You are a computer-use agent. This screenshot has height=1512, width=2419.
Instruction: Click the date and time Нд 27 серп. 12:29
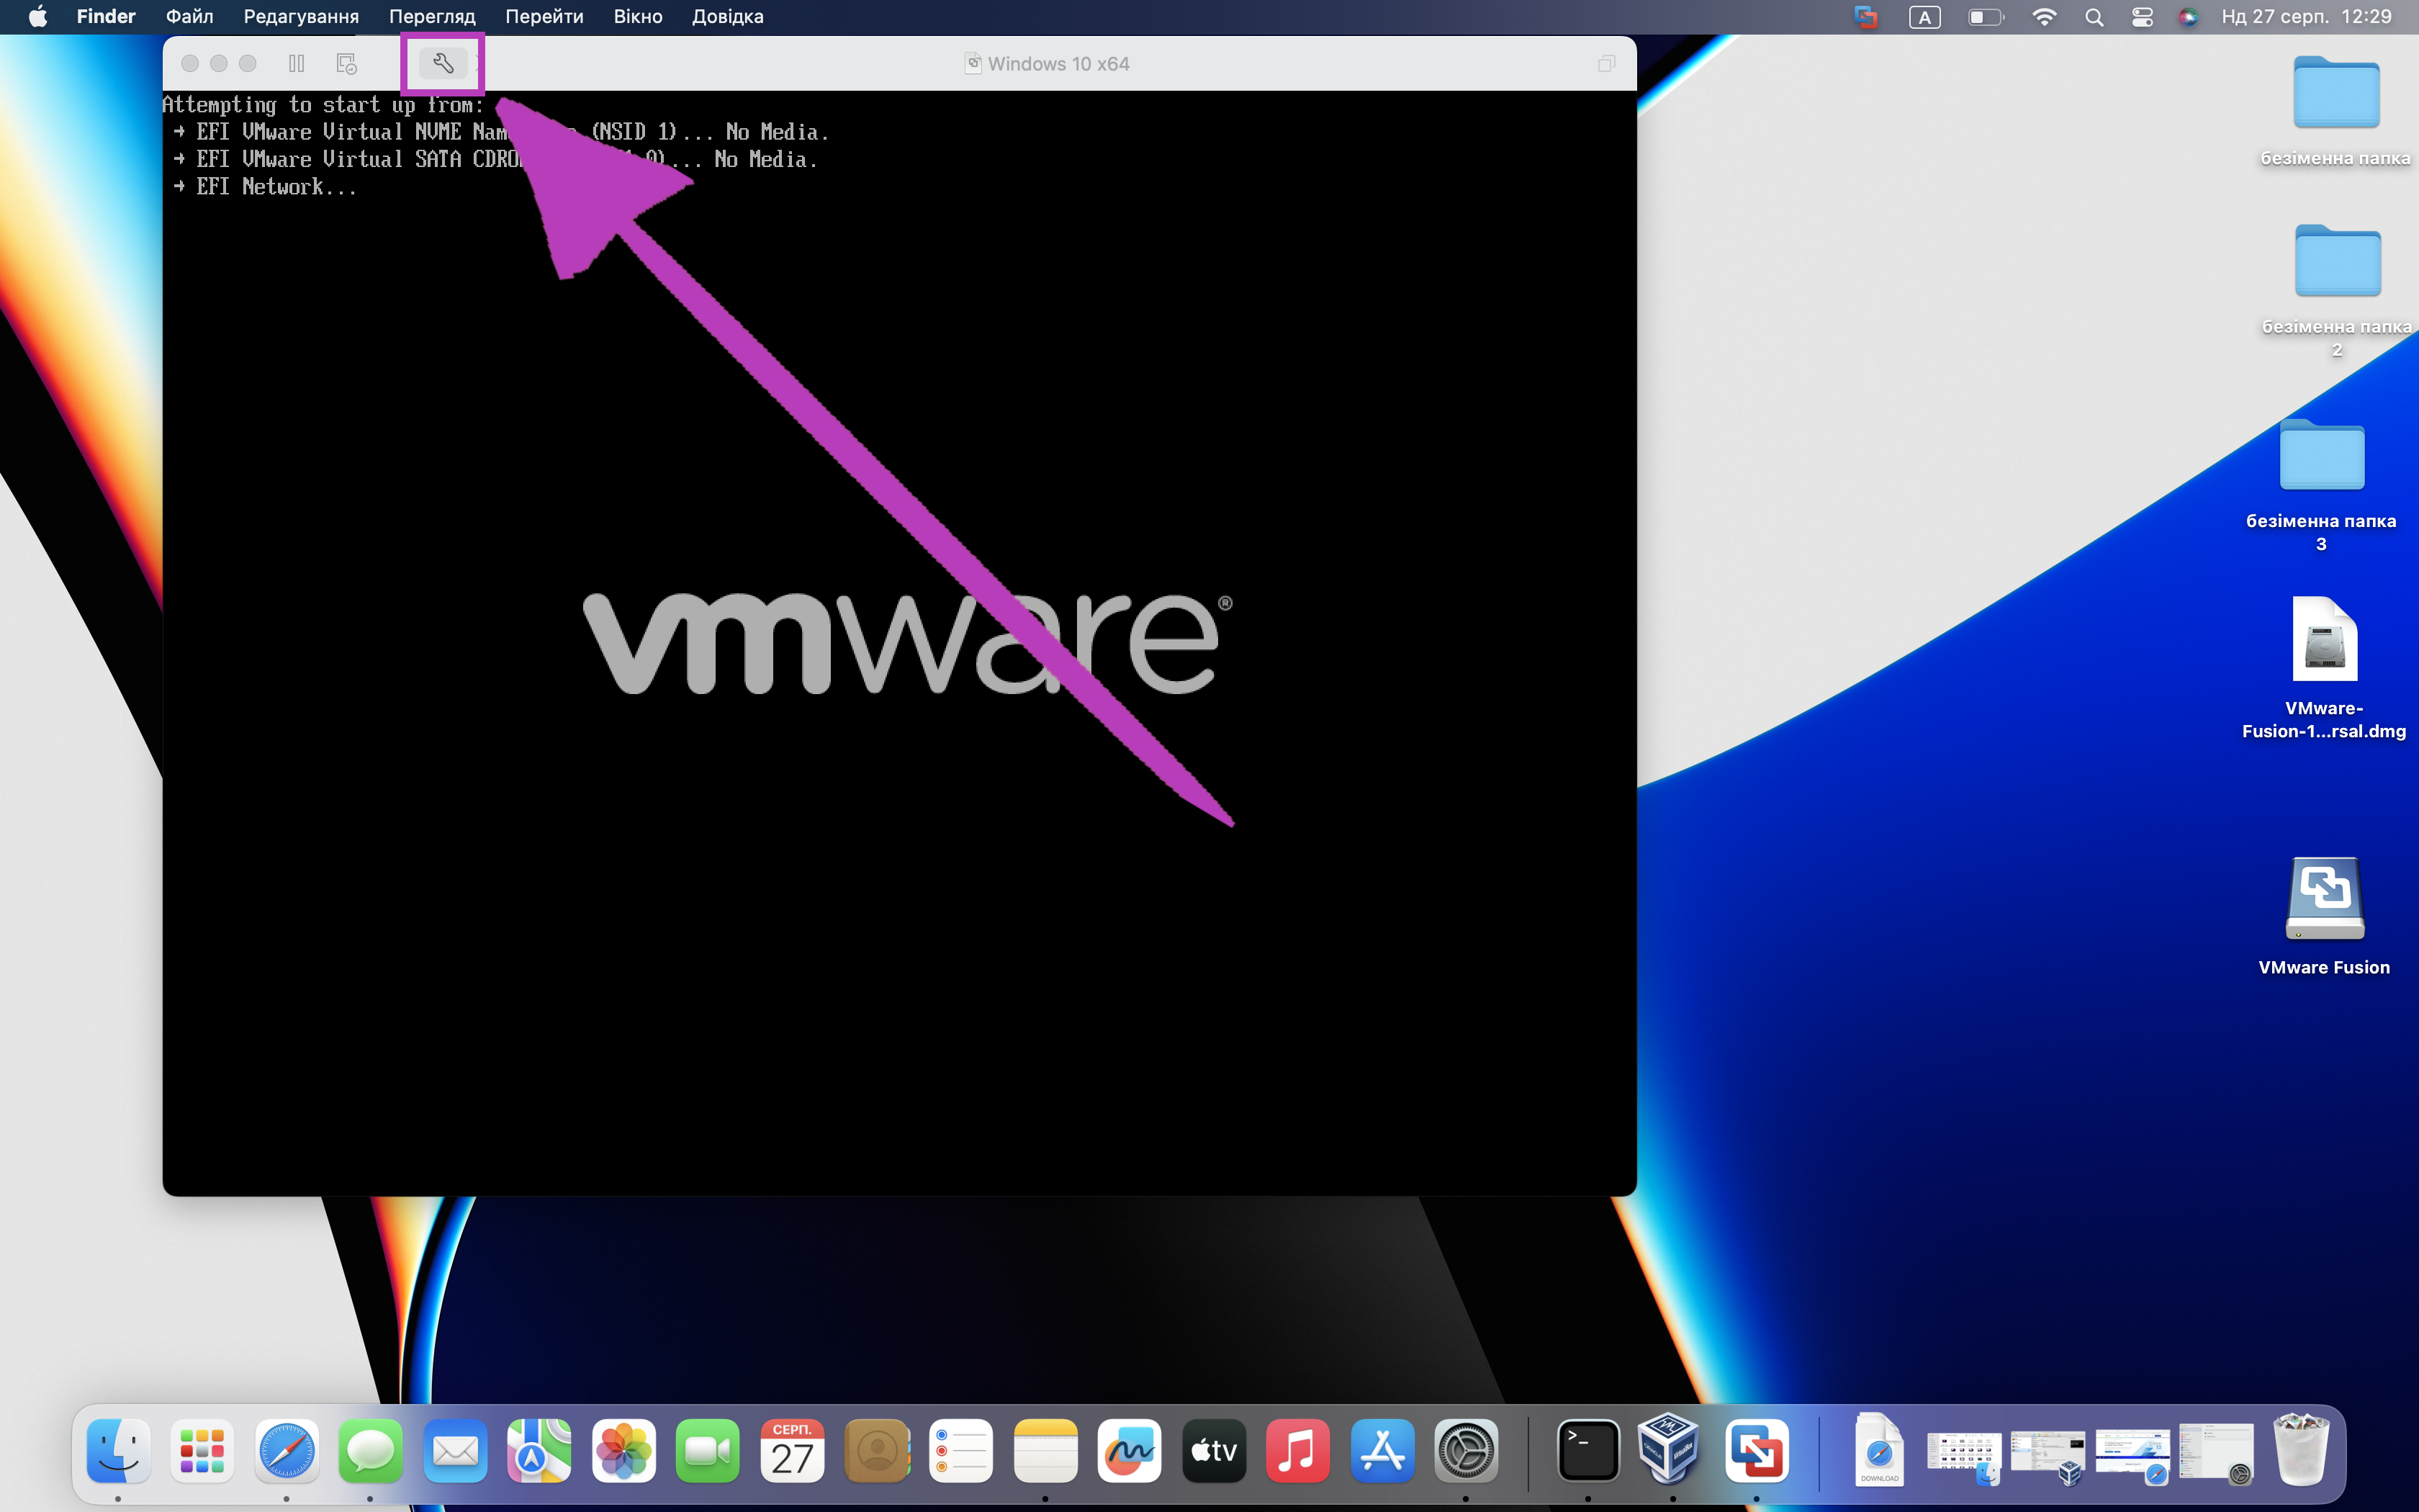tap(2306, 16)
